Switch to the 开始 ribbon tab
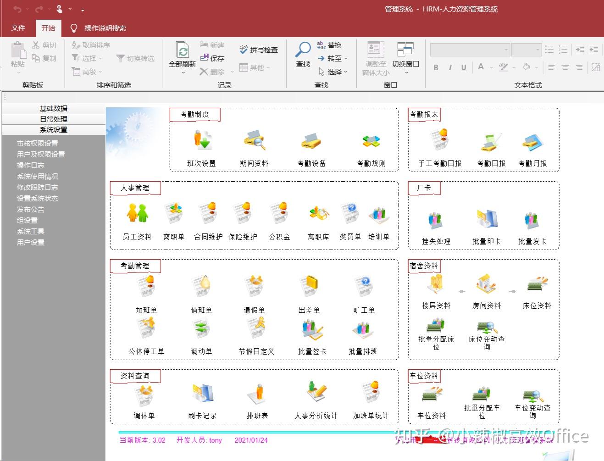The width and height of the screenshot is (604, 461). coord(48,28)
